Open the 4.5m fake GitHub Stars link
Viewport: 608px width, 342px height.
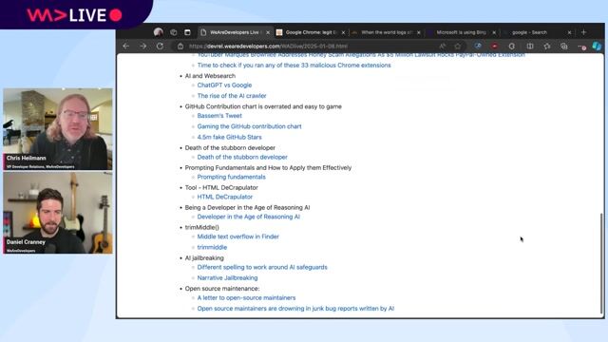pyautogui.click(x=230, y=137)
